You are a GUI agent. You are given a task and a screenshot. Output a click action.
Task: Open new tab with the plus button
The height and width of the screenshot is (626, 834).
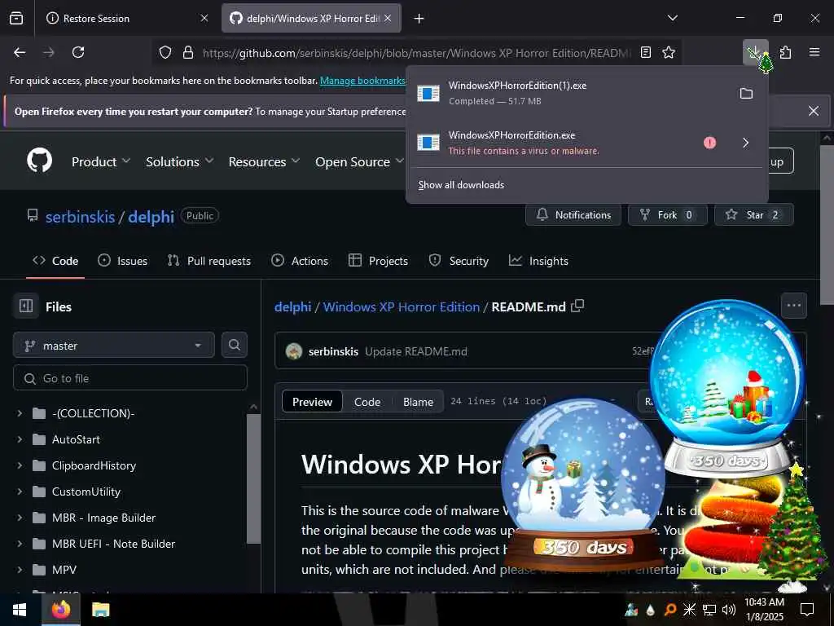419,19
